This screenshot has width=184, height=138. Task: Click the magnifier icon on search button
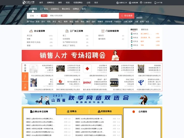tap(122, 16)
